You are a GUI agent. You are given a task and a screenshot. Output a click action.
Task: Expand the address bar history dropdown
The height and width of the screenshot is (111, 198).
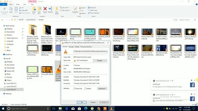tap(174, 20)
